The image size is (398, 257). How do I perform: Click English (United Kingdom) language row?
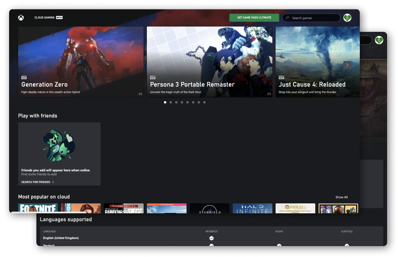[x=212, y=238]
